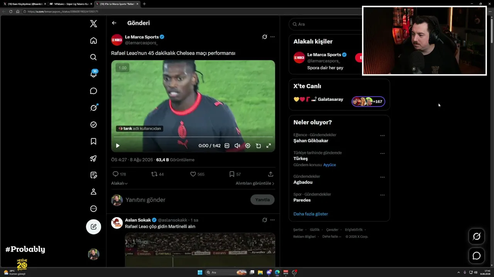Open Grok action on Le Marca post
The width and height of the screenshot is (494, 277).
(x=265, y=37)
